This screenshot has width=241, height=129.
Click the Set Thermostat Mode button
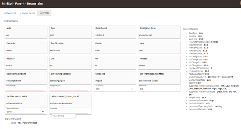26,100
